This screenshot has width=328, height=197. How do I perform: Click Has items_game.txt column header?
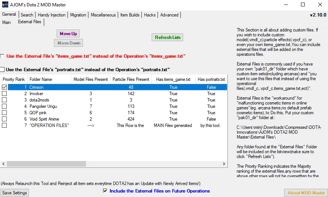(173, 79)
